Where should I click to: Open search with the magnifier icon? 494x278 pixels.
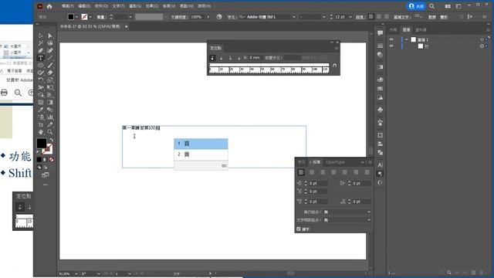432,6
